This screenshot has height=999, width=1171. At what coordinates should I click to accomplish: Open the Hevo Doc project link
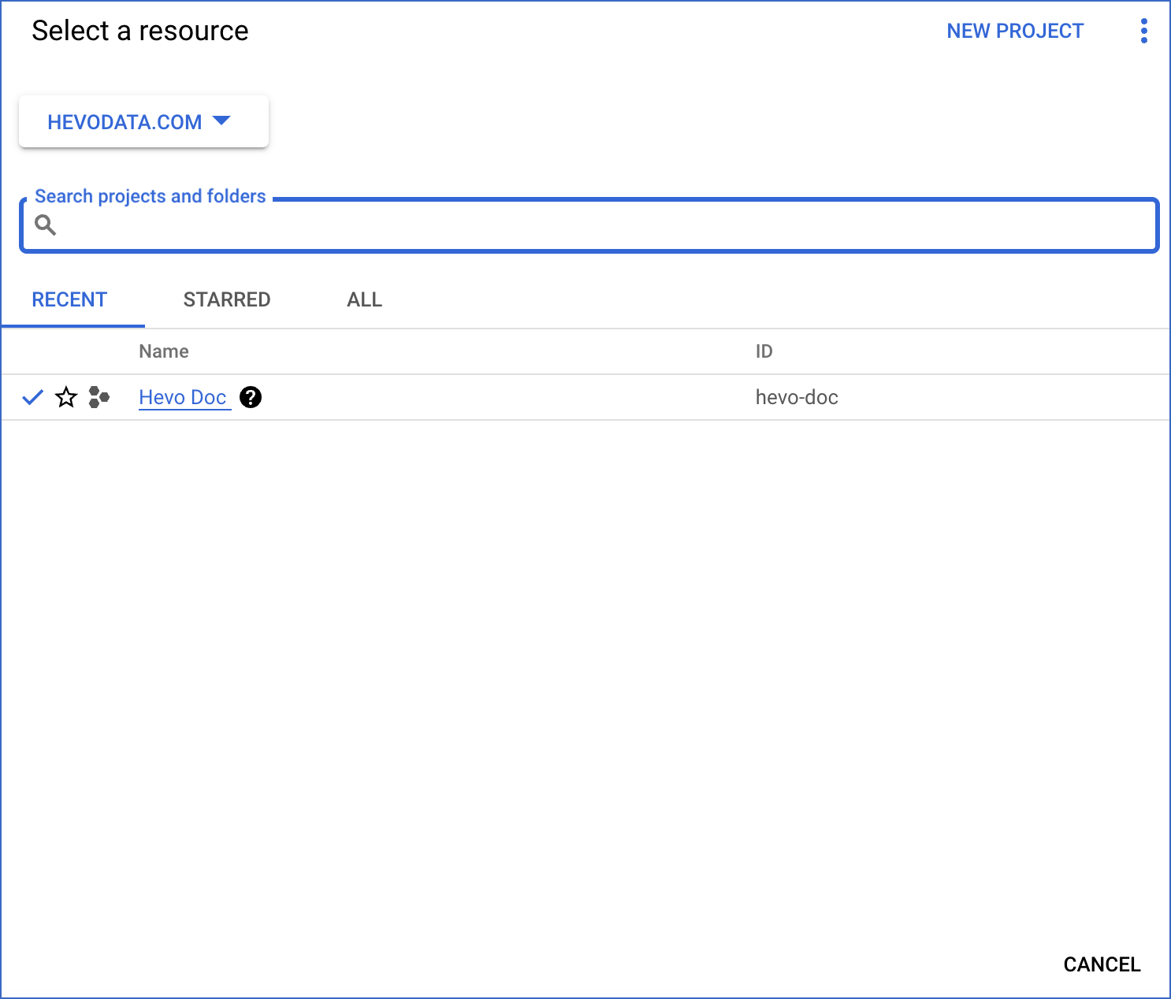point(183,397)
